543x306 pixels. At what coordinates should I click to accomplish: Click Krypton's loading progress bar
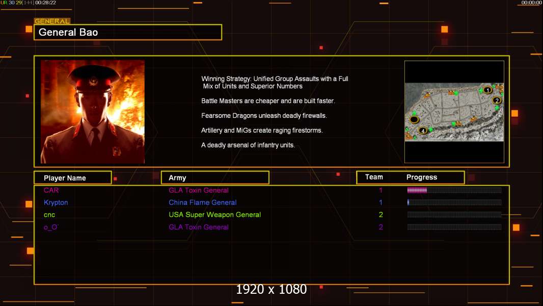[454, 202]
